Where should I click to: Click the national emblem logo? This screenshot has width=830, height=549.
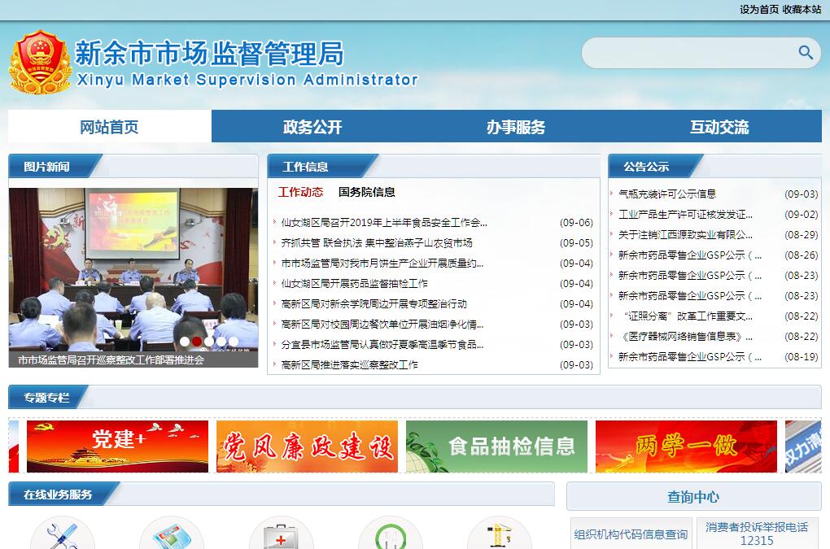[x=40, y=62]
